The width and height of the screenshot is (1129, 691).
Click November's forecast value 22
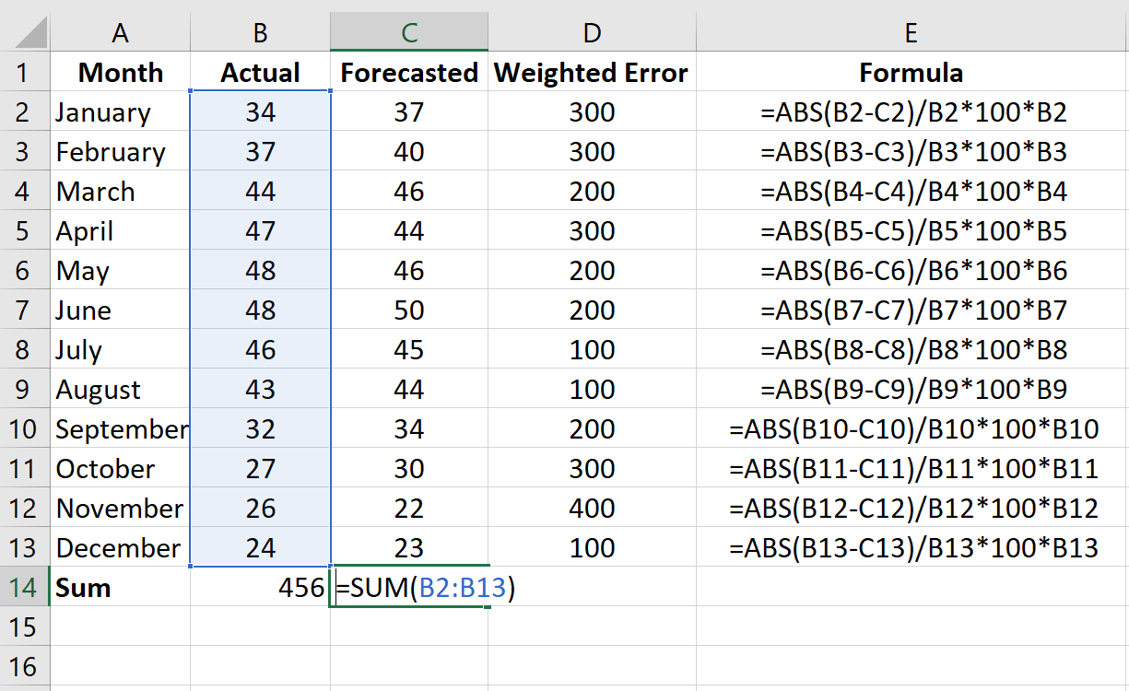(408, 508)
